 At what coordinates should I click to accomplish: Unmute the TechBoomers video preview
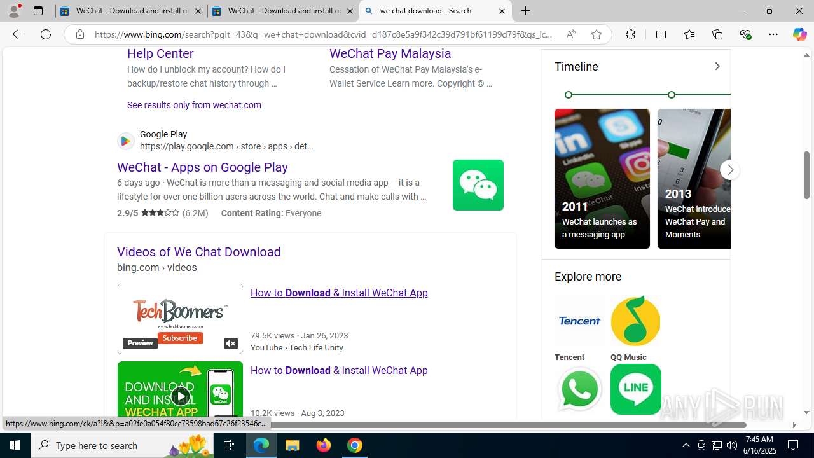231,343
